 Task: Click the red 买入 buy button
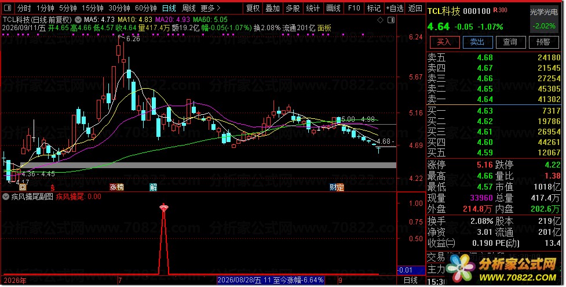click(444, 42)
